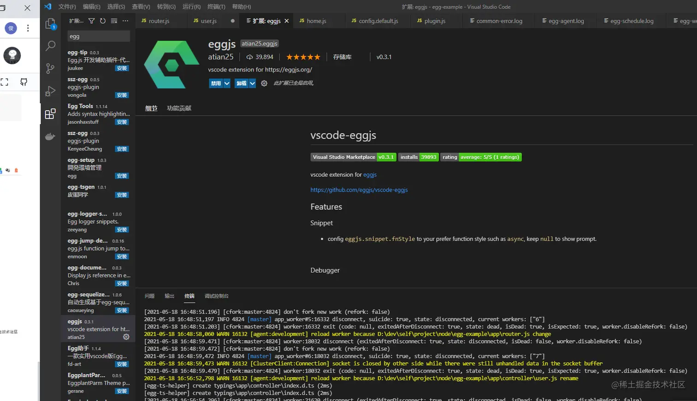Install the Egg Tools extension
Image resolution: width=697 pixels, height=401 pixels.
[122, 122]
